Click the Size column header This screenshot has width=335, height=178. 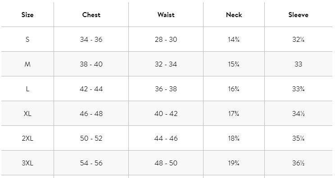(27, 15)
